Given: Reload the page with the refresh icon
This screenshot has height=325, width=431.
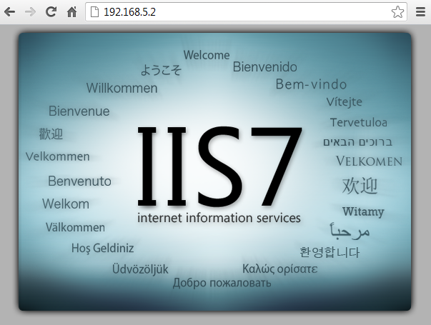Looking at the screenshot, I should coord(51,12).
